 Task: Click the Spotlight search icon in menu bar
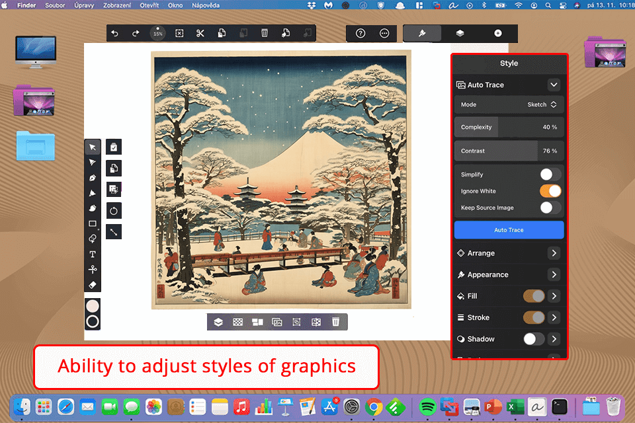click(548, 5)
